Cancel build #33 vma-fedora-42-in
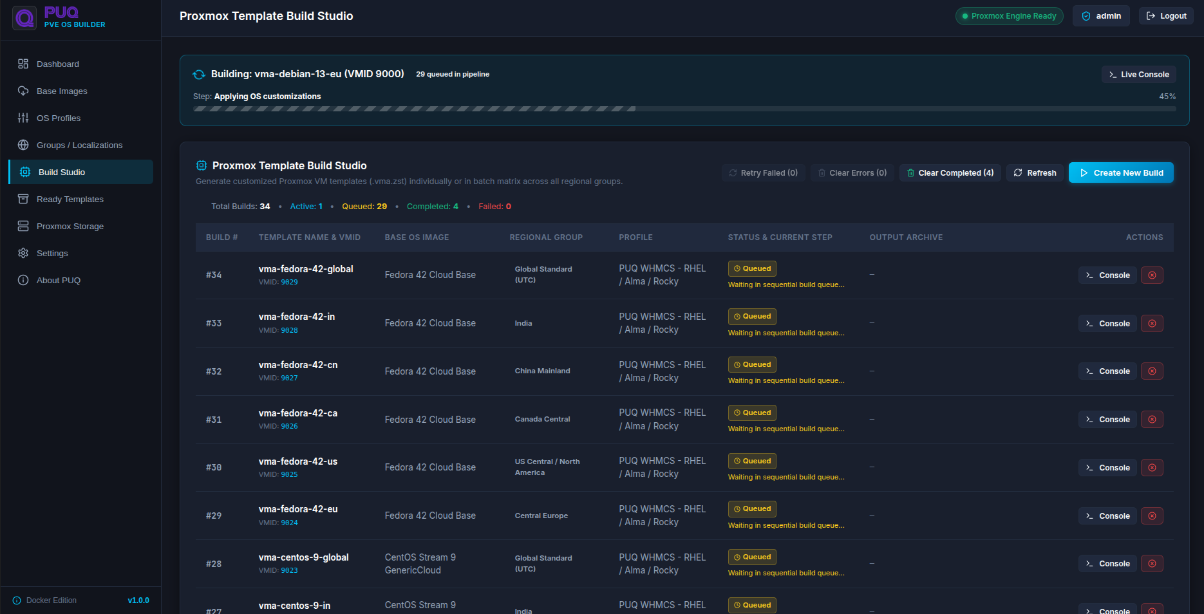Viewport: 1204px width, 614px height. pos(1152,323)
